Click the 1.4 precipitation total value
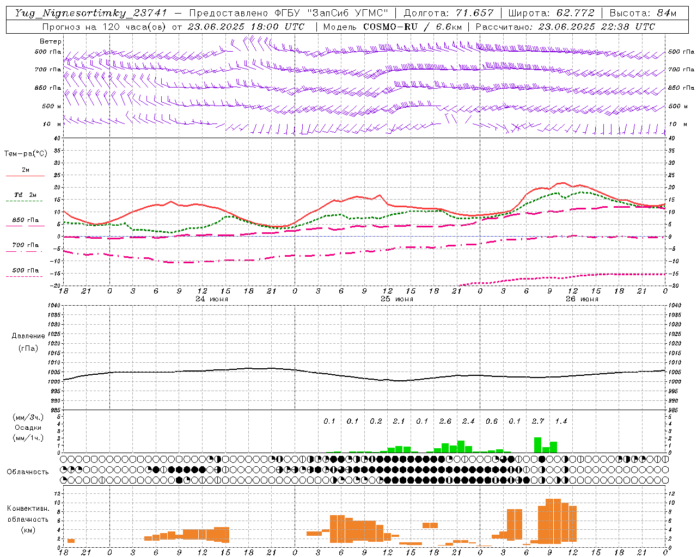697x557 pixels. point(561,421)
